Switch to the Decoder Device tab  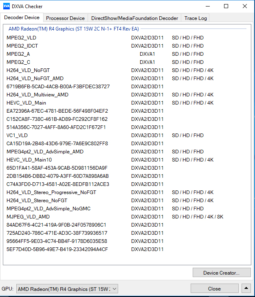(22, 17)
